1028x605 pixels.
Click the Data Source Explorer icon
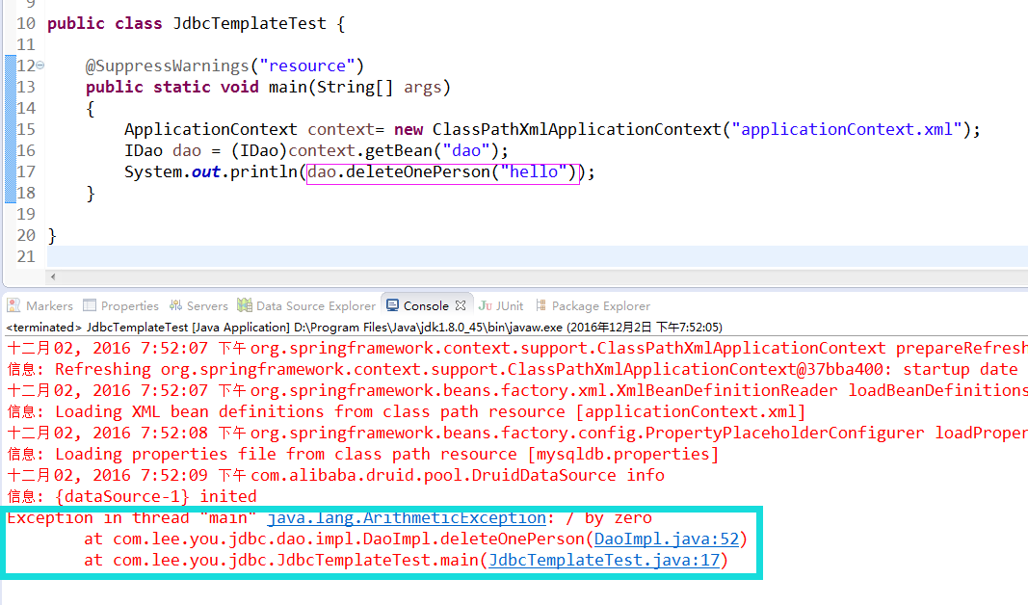[x=245, y=305]
